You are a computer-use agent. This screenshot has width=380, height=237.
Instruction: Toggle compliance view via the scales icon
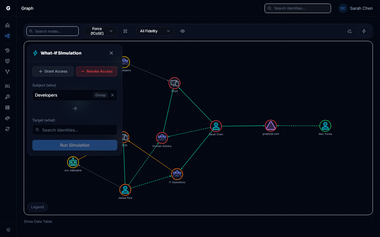7,118
